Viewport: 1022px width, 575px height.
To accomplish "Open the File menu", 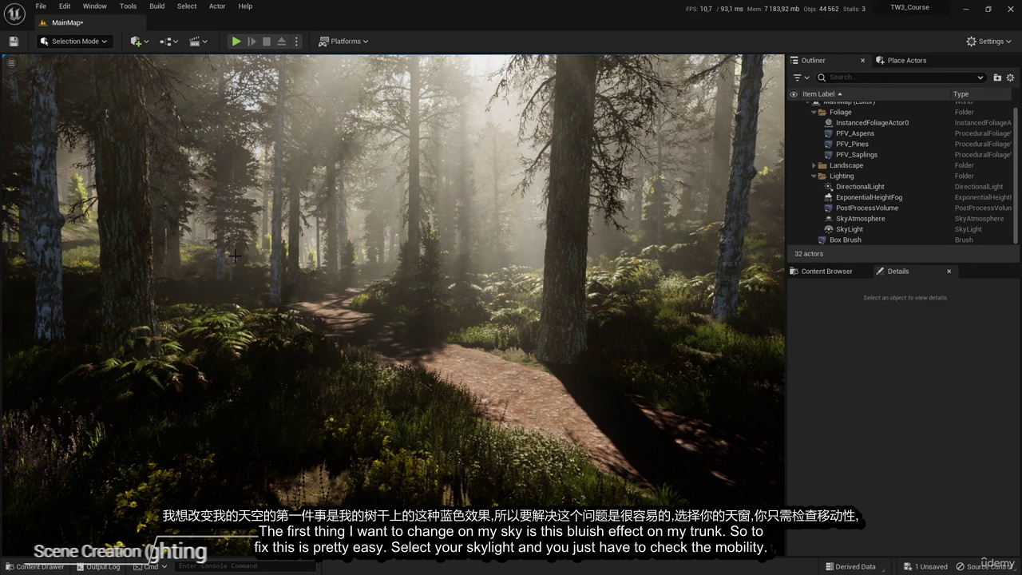I will click(x=41, y=6).
